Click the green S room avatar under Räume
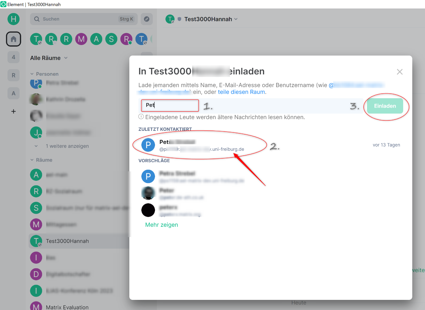The image size is (425, 310). [36, 208]
